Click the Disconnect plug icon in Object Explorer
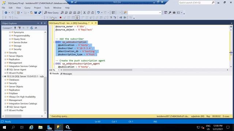 (x=19, y=28)
